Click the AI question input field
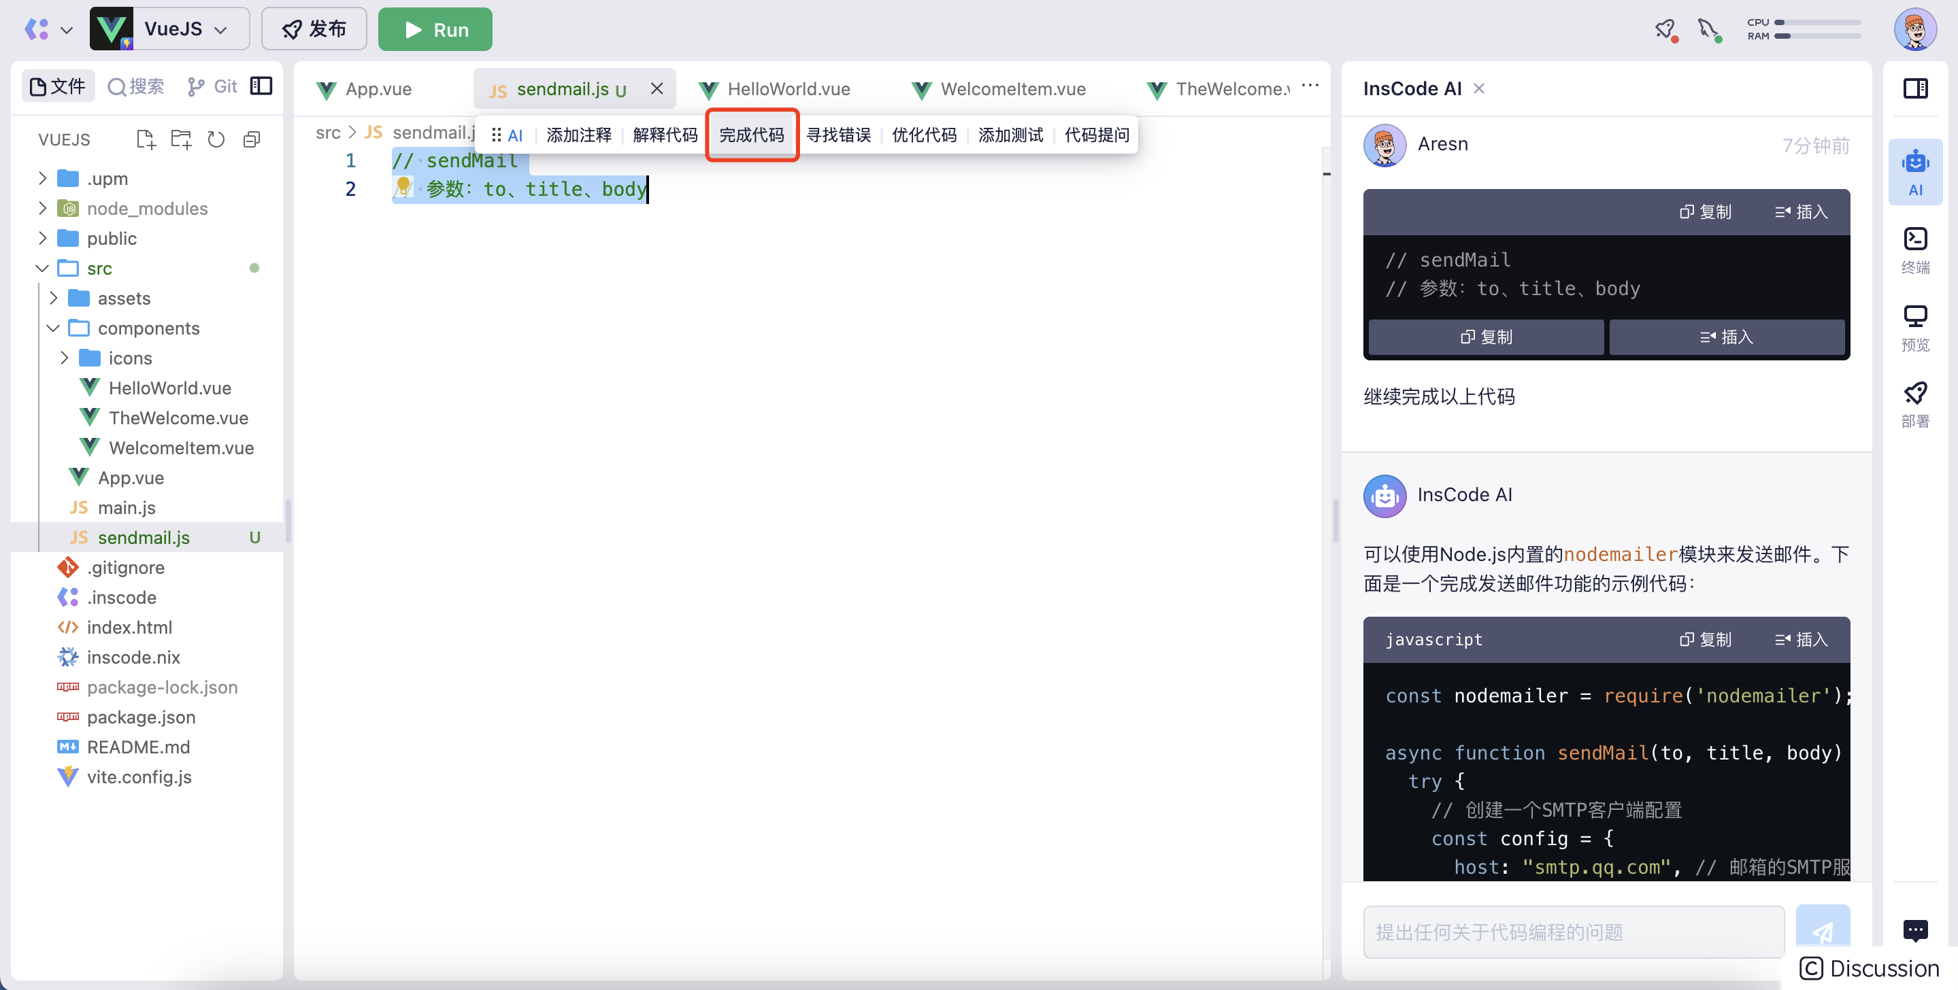Screen dimensions: 1958x990 coord(1573,931)
